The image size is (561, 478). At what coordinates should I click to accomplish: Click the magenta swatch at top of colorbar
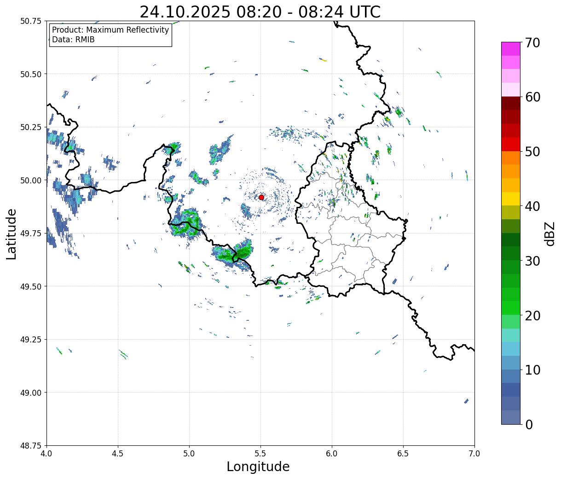coord(511,49)
